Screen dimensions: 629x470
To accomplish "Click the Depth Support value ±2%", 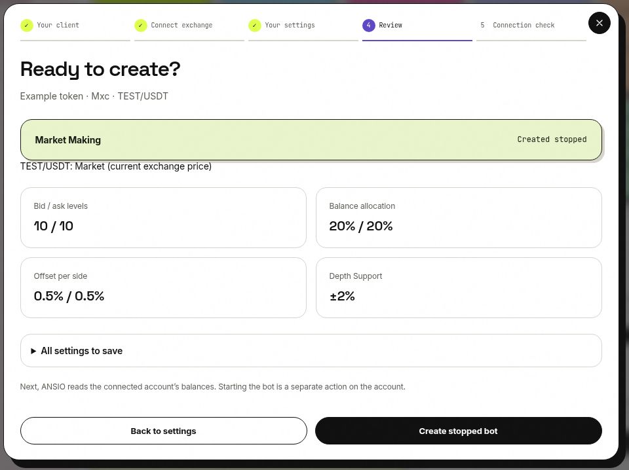I will click(342, 296).
